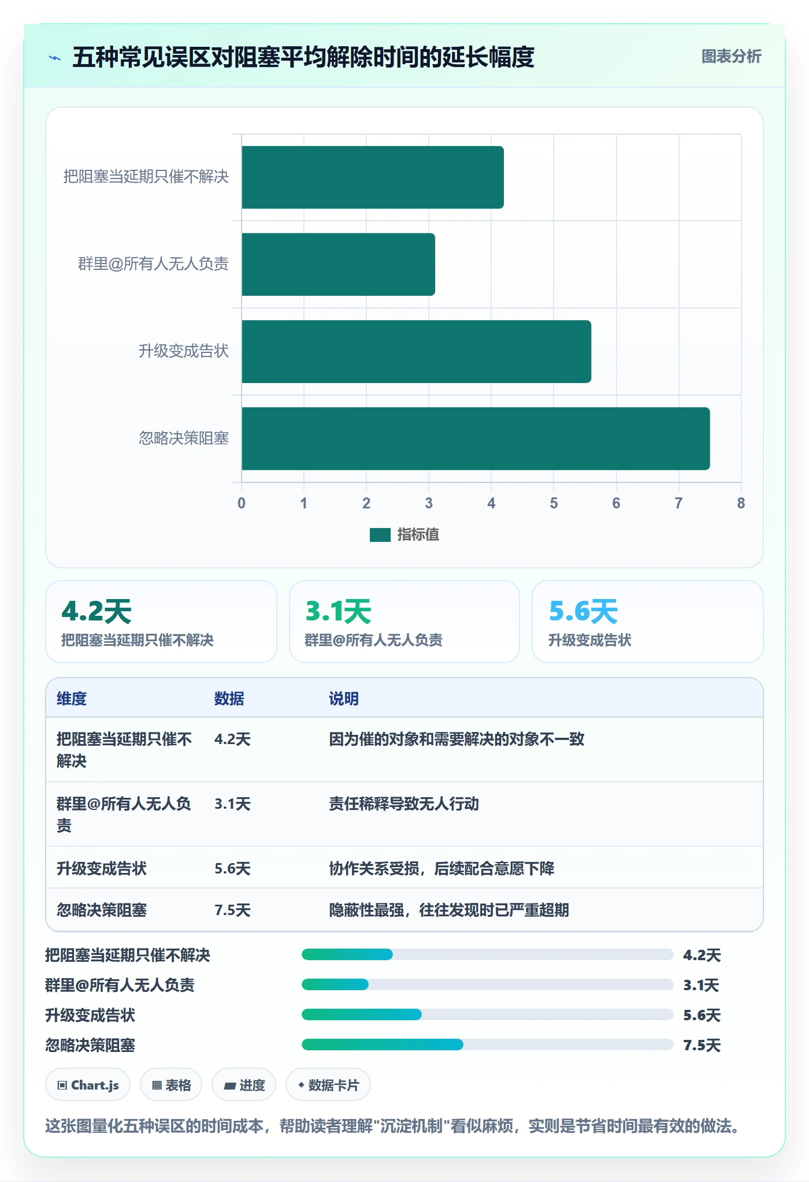
Task: Click the Chart.js tag chip
Action: [88, 1085]
